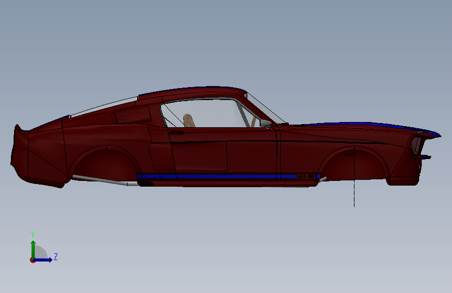The height and width of the screenshot is (293, 452).
Task: Click the blue Z axis arrow of the triad
Action: pos(43,260)
